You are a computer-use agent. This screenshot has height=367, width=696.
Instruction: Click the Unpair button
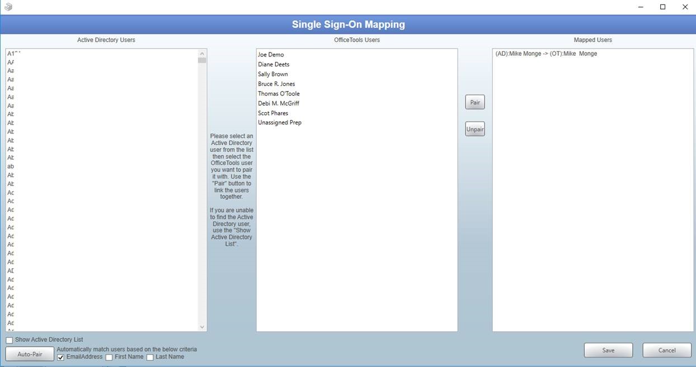[475, 129]
